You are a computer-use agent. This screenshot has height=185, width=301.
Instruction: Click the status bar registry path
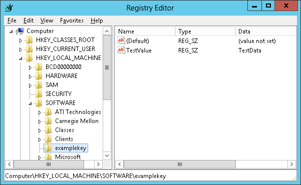click(86, 176)
